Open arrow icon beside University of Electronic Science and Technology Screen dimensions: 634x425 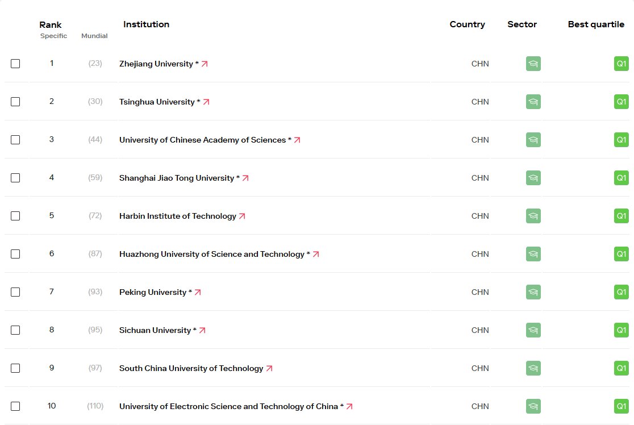[350, 406]
